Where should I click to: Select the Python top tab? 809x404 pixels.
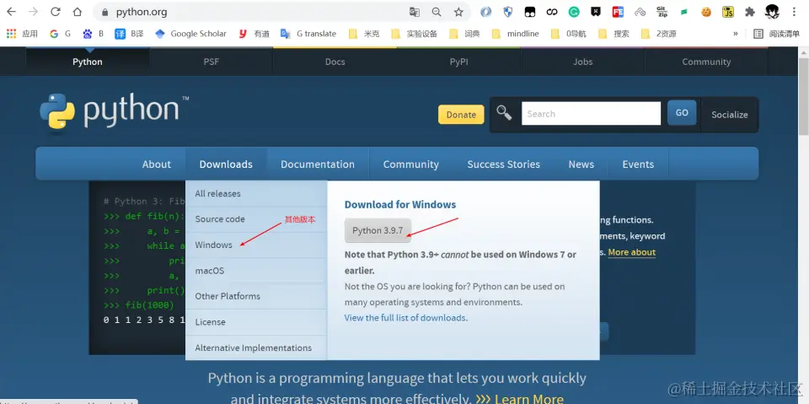[87, 62]
